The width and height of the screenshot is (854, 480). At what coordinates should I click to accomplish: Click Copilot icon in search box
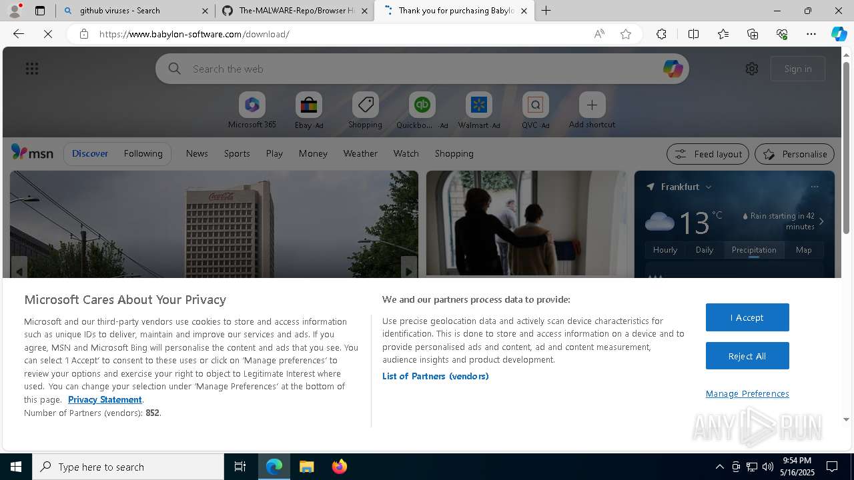(673, 69)
